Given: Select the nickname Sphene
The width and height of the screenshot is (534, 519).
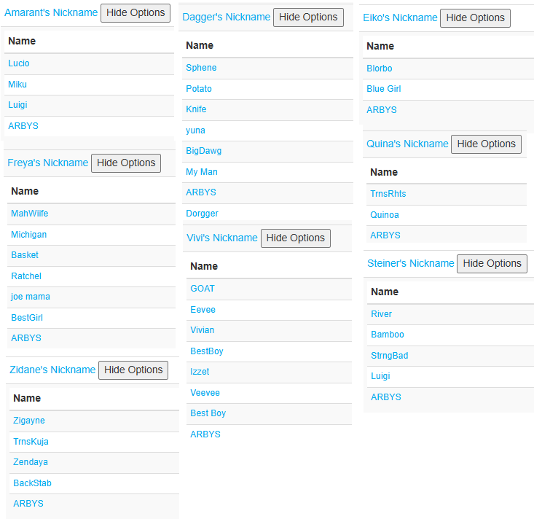Looking at the screenshot, I should coord(201,68).
